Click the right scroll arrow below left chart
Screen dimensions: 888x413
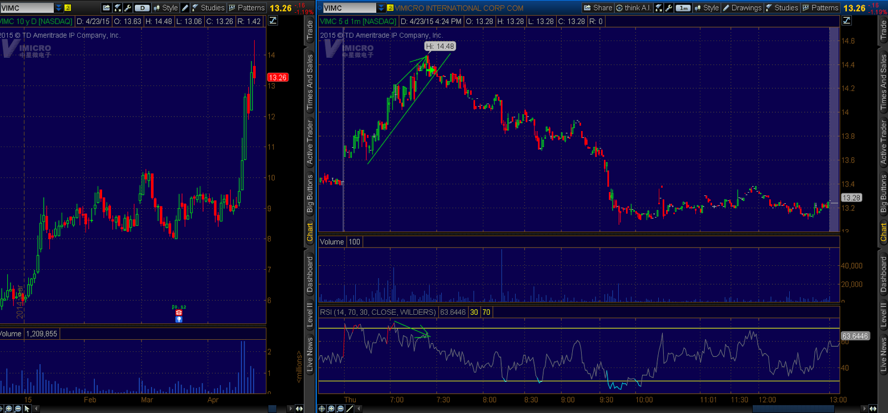pos(290,409)
